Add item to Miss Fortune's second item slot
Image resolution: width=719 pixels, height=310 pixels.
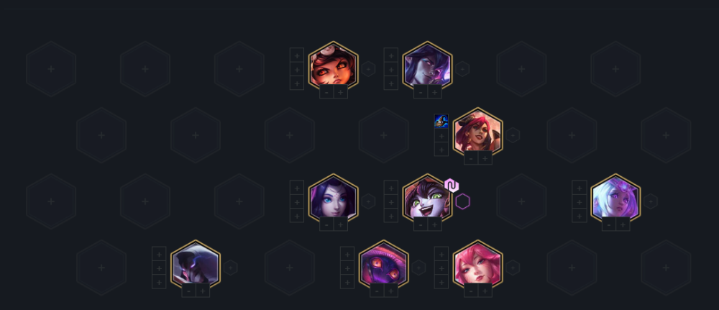point(441,136)
